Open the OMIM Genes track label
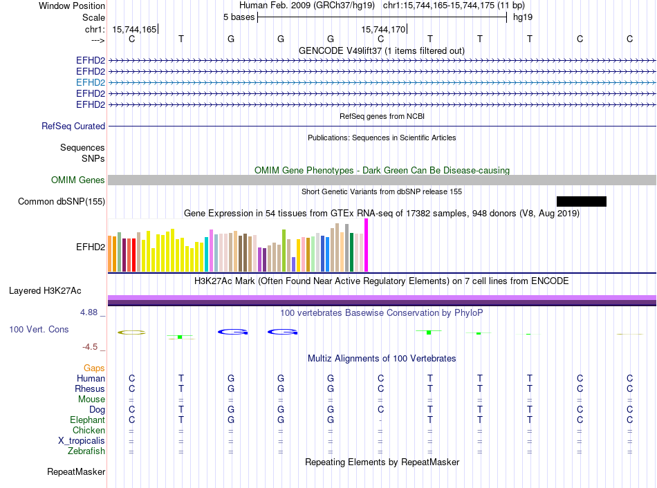 coord(77,180)
